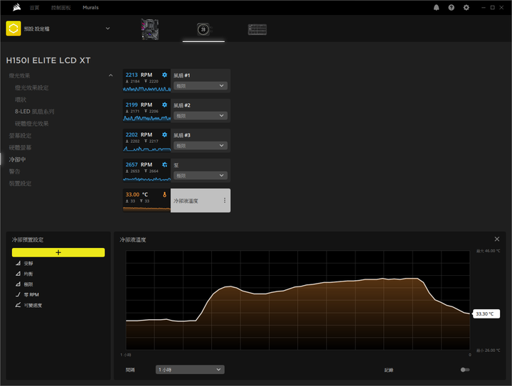Open 硬體燈光效果 hardware lighting item
512x386 pixels.
pos(32,124)
